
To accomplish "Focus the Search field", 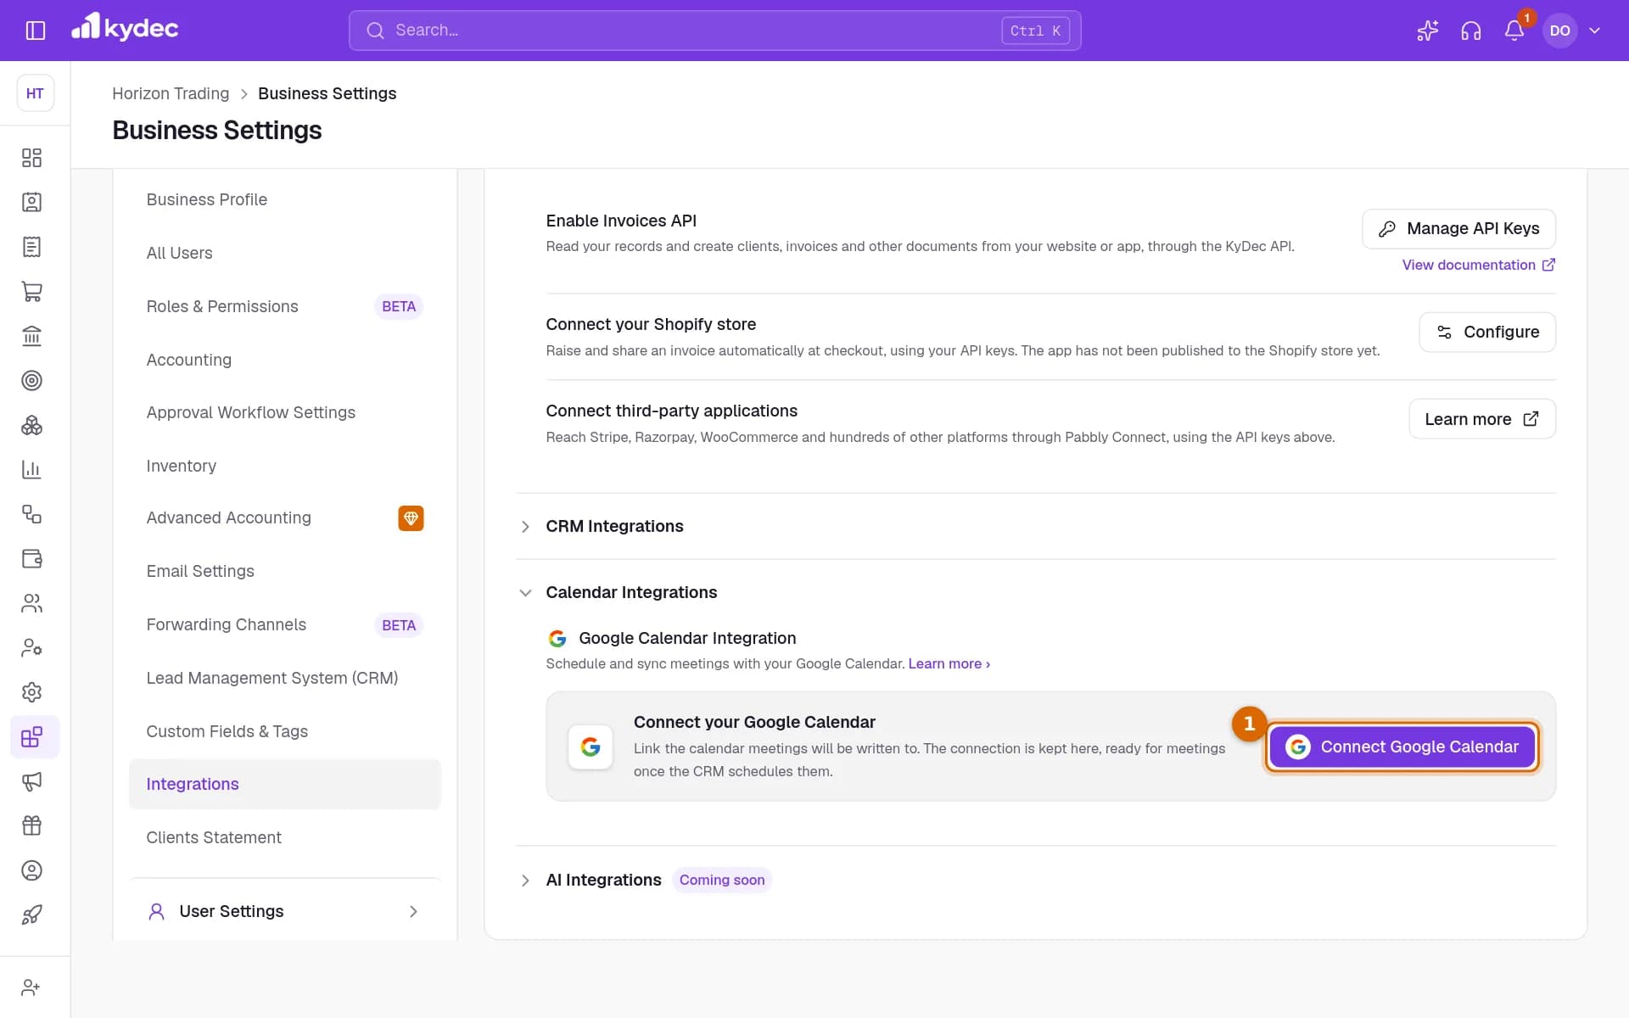I will [x=714, y=31].
